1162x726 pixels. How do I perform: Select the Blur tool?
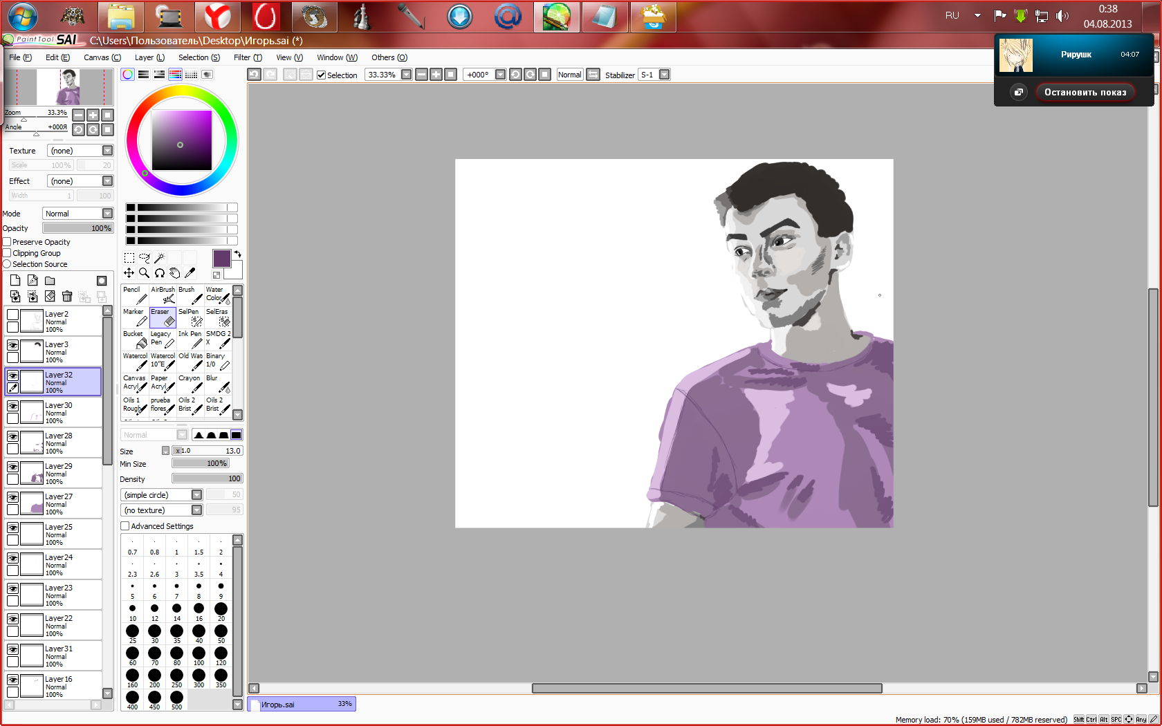(x=218, y=384)
